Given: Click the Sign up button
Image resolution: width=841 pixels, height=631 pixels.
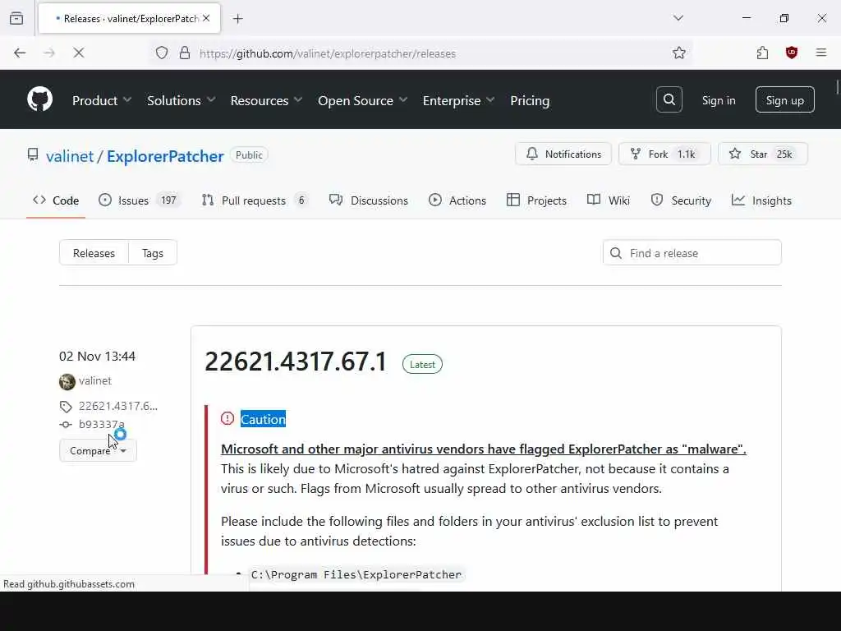Looking at the screenshot, I should point(784,99).
